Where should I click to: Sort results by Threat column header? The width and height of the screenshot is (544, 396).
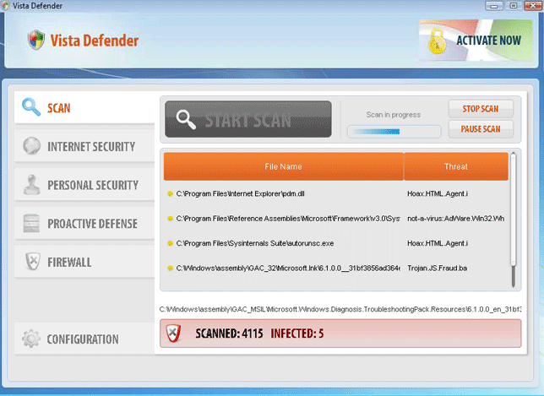click(x=455, y=166)
